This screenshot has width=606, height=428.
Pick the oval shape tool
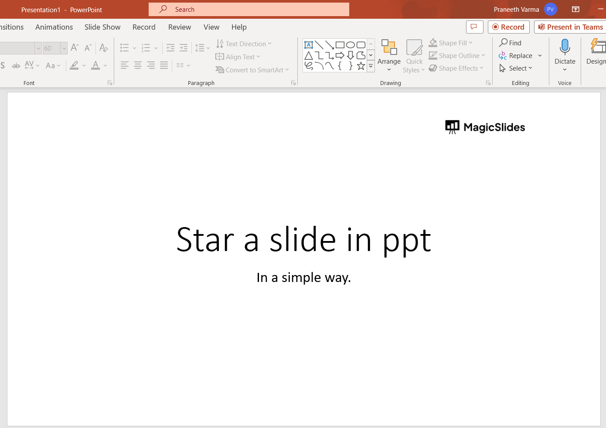tap(350, 45)
